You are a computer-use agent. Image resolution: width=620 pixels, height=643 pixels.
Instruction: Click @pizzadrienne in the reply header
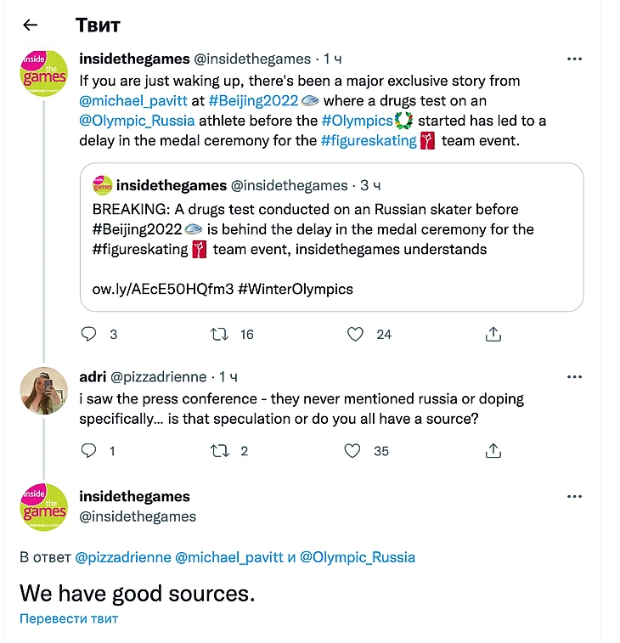(122, 557)
